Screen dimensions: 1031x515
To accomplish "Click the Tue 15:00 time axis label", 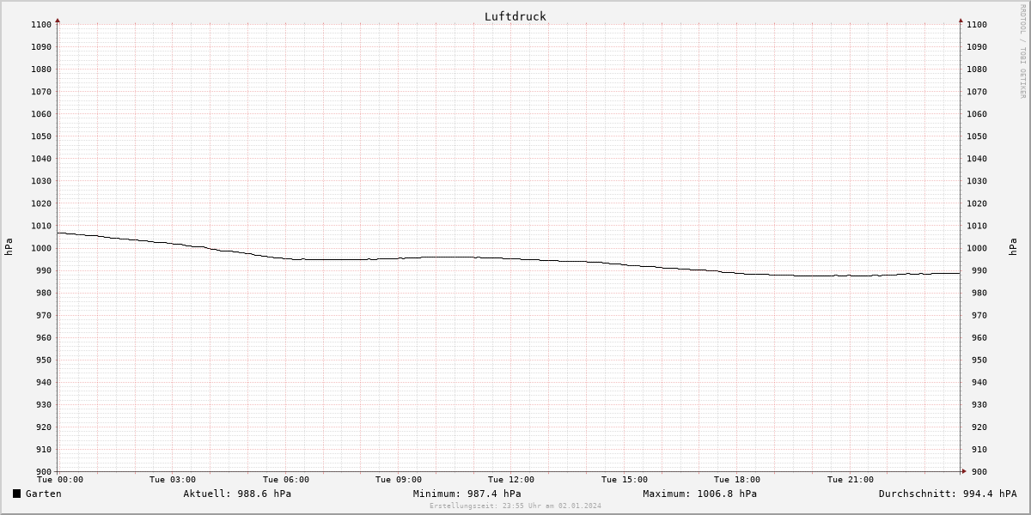I will (x=625, y=480).
